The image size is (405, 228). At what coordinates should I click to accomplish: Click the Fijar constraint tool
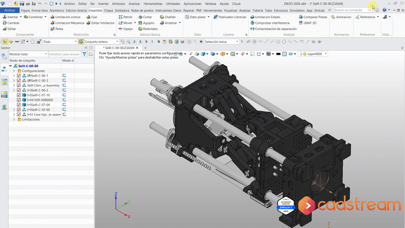point(92,17)
